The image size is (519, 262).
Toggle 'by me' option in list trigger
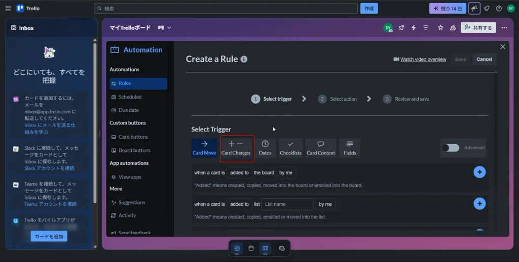(325, 204)
